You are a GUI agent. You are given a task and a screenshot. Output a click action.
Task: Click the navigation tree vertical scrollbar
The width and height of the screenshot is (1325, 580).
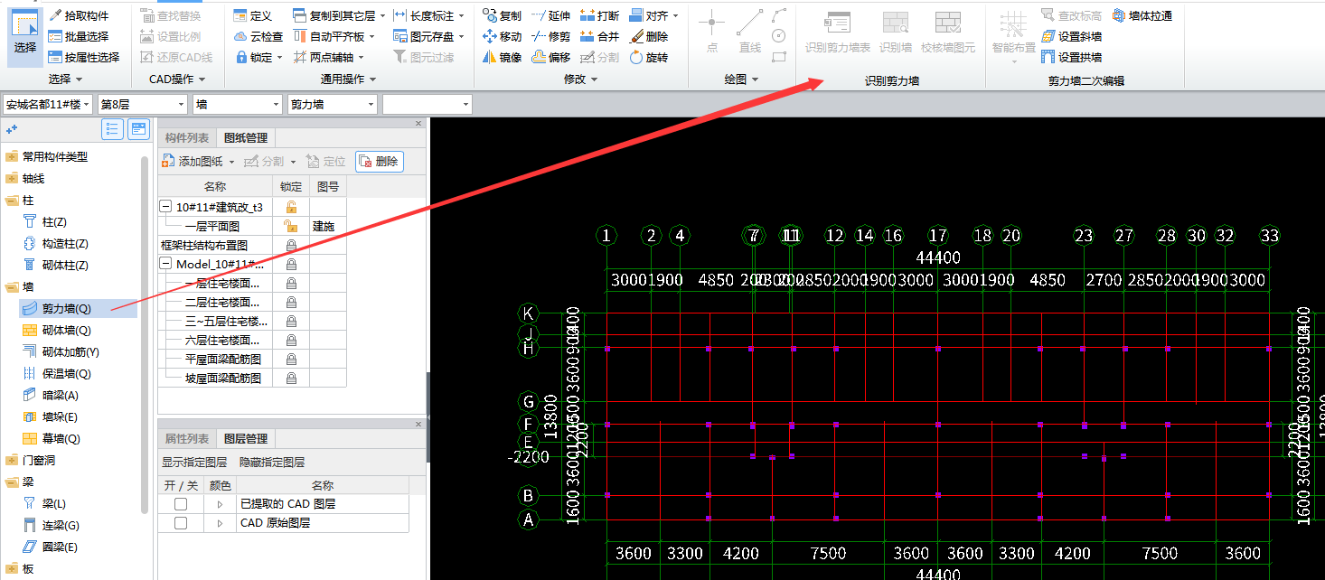pyautogui.click(x=146, y=334)
